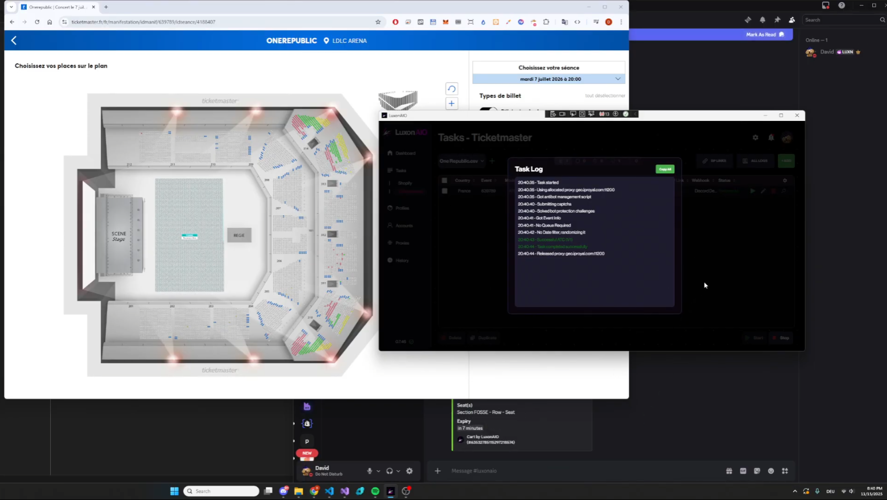Open the emoji picker in Discord

770,471
